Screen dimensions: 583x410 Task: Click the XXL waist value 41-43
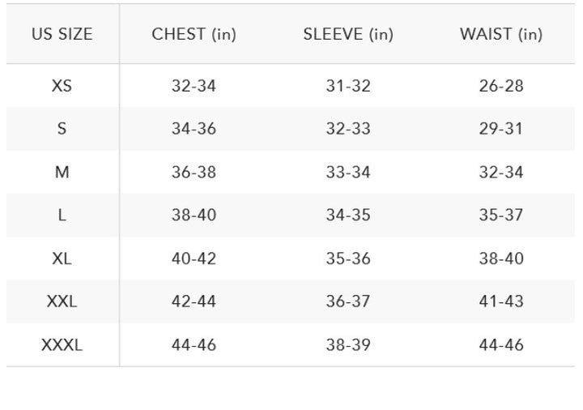[501, 301]
